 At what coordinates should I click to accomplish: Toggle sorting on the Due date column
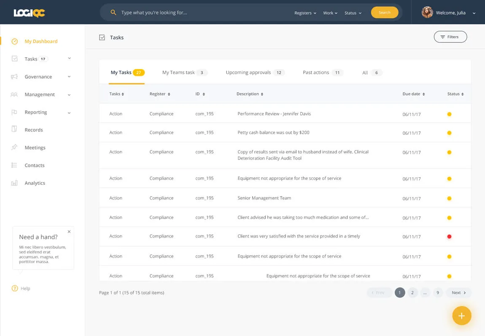click(413, 93)
